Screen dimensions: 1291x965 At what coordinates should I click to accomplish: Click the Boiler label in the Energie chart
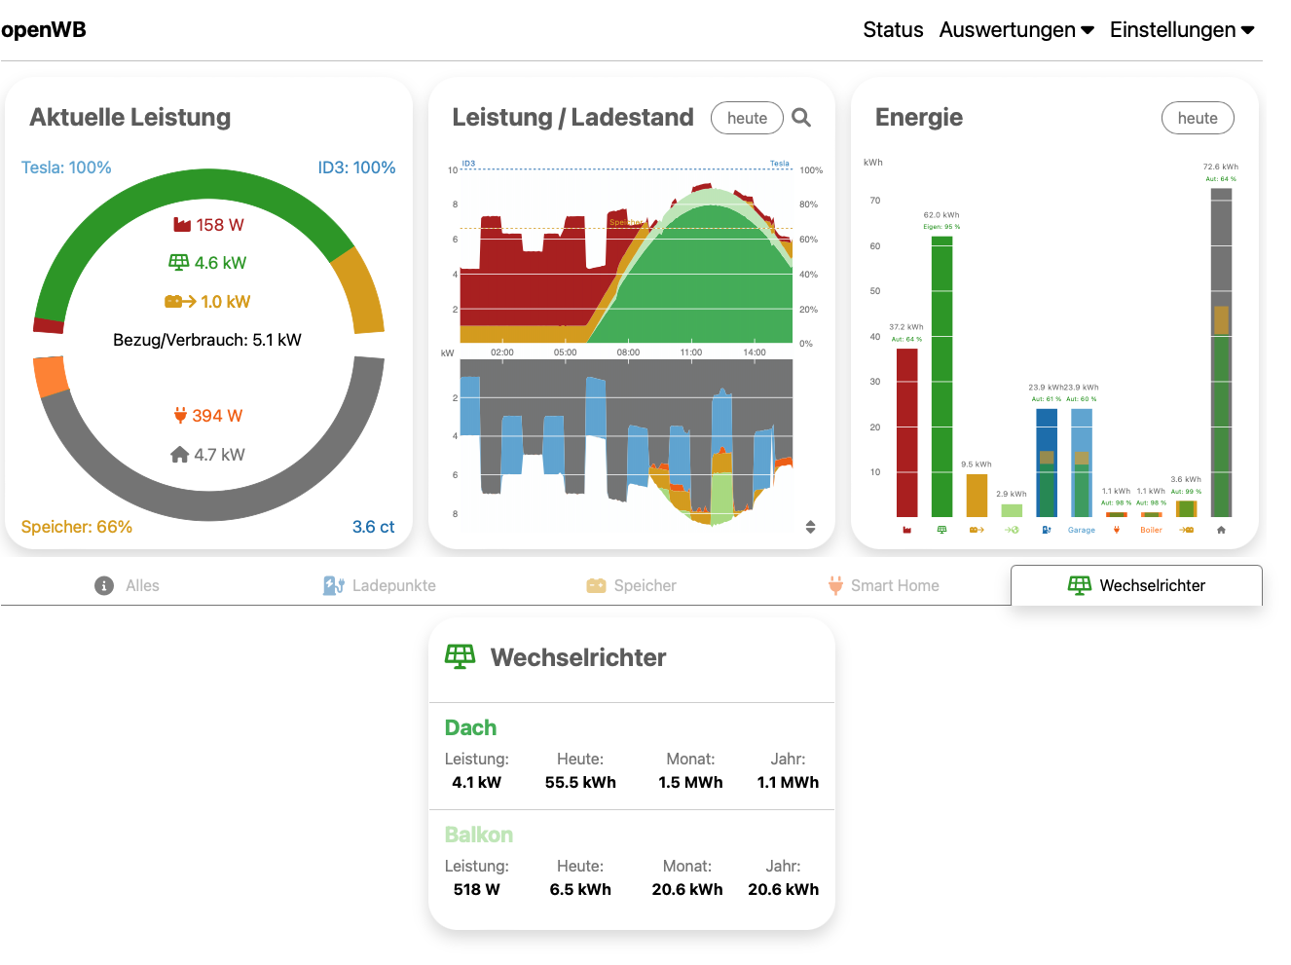1152,530
